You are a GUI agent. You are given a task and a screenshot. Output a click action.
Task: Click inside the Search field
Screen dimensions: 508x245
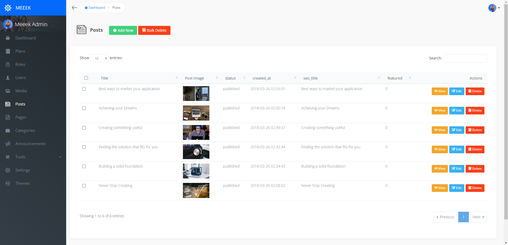pos(465,58)
